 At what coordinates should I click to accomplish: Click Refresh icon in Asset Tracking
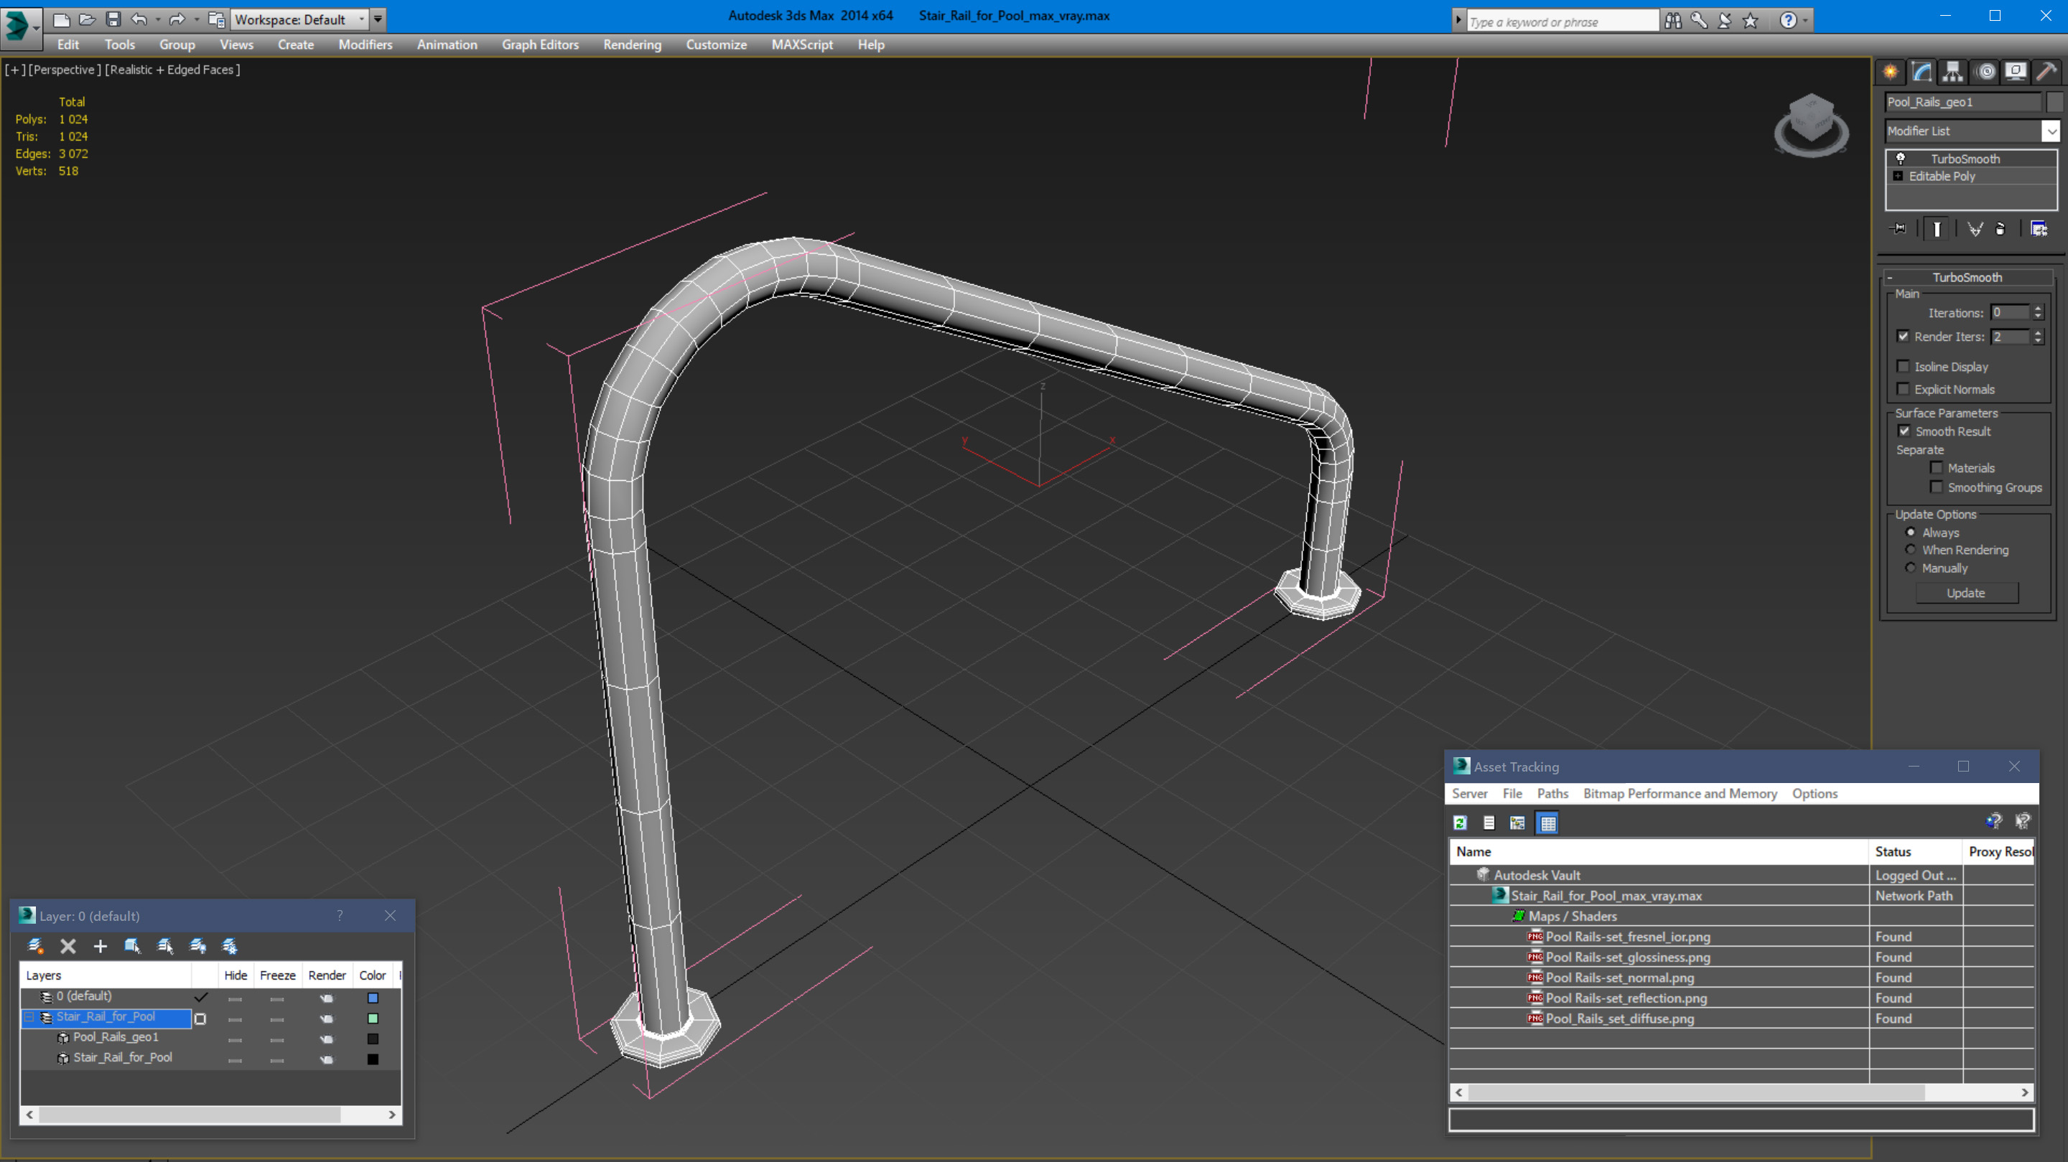click(x=1461, y=823)
